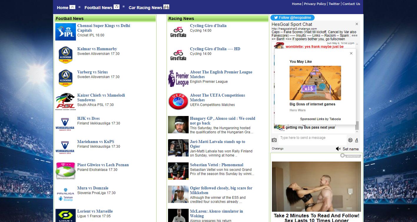Click the thumbnail beside Jari-Matti Latvala article

coord(178,148)
